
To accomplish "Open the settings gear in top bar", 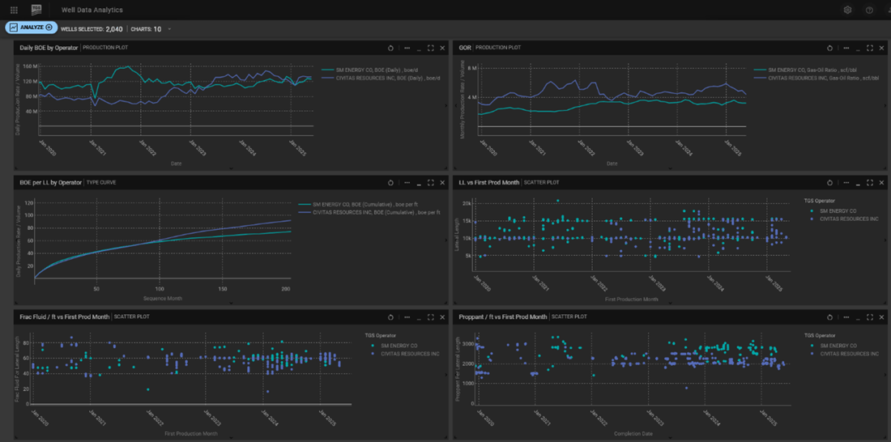I will [x=847, y=10].
